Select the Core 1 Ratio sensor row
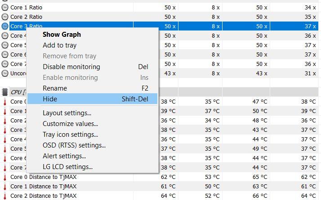Image resolution: width=321 pixels, height=200 pixels. (x=90, y=8)
